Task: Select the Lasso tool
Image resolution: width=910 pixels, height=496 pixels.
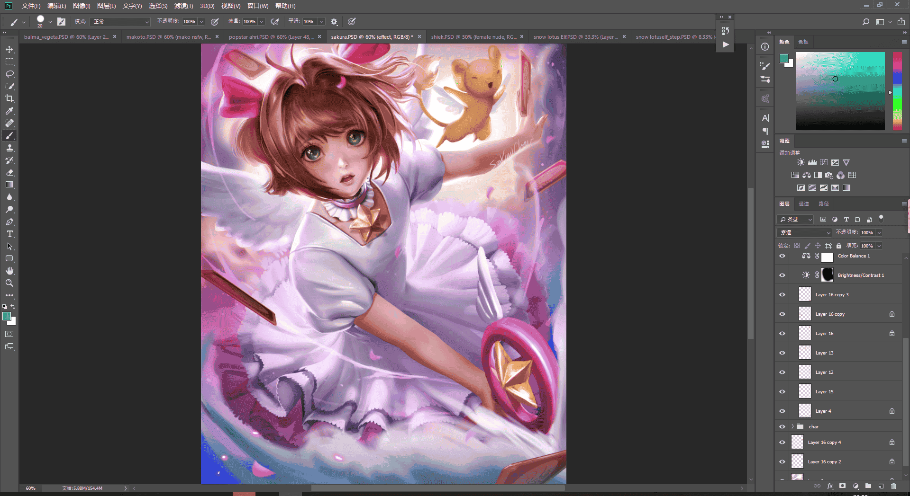Action: point(9,74)
